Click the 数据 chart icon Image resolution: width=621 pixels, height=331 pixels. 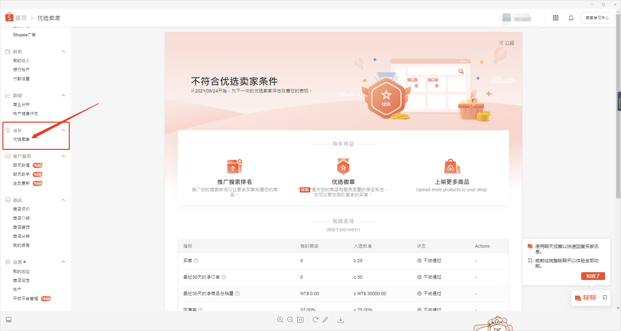[8, 95]
